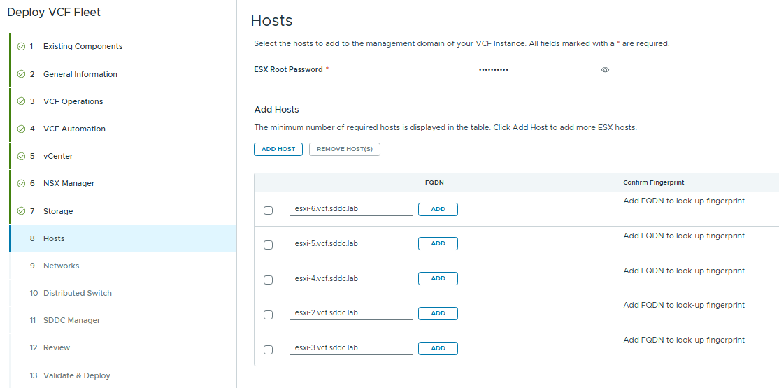779x388 pixels.
Task: Go to step 1 Existing Components
Action: tap(83, 46)
